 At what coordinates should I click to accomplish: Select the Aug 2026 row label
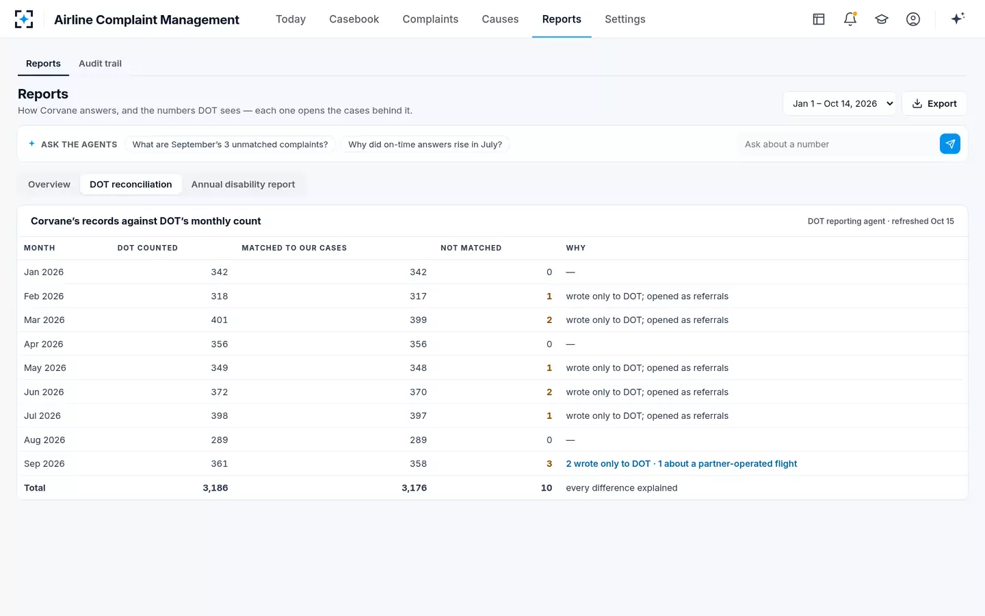coord(44,440)
